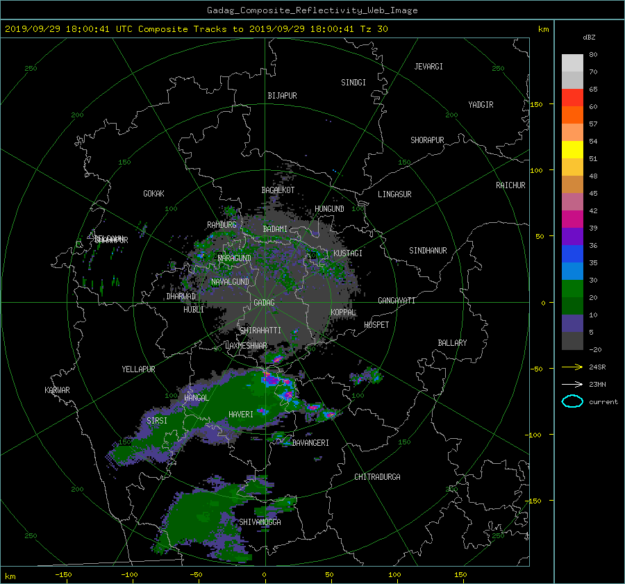625x584 pixels.
Task: Click the -100 mark on right km axis
Action: pos(535,435)
